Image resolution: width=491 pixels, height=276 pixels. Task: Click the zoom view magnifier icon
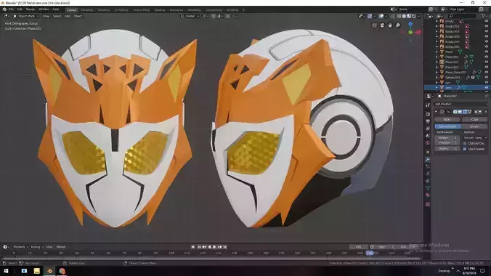click(x=398, y=25)
